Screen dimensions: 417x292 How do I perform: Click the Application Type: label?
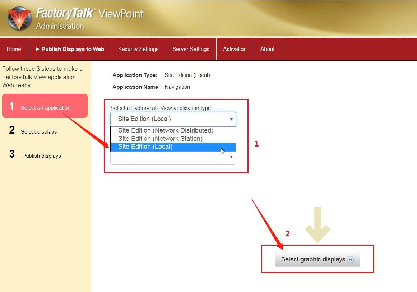pos(135,75)
